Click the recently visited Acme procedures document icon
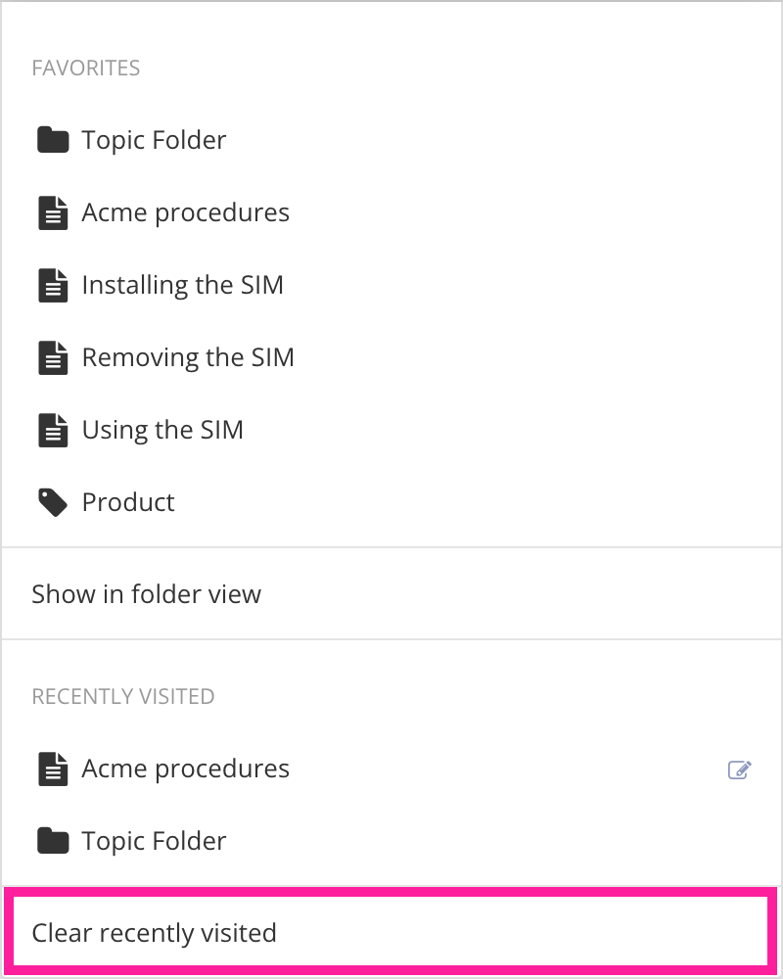The height and width of the screenshot is (979, 783). coord(53,769)
